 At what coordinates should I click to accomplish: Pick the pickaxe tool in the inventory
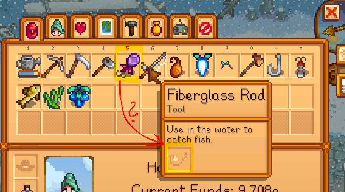[53, 66]
